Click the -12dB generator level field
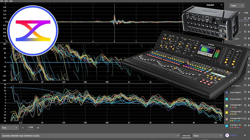 [30, 128]
